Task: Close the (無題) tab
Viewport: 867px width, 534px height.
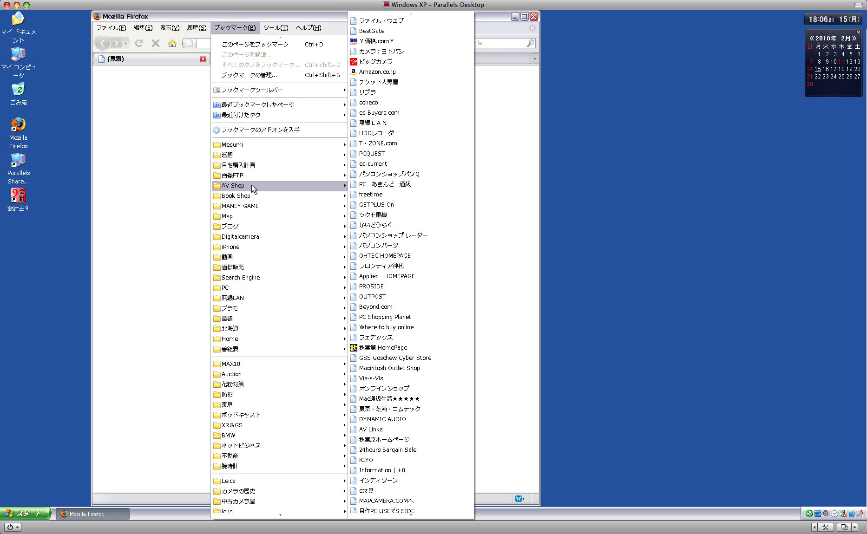Action: click(x=203, y=59)
